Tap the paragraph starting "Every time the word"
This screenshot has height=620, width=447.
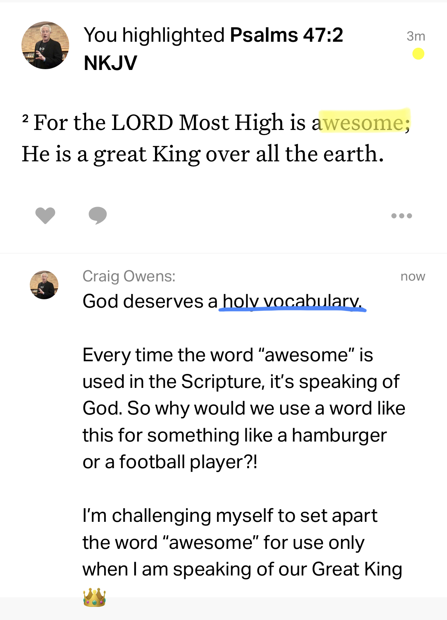(x=243, y=408)
